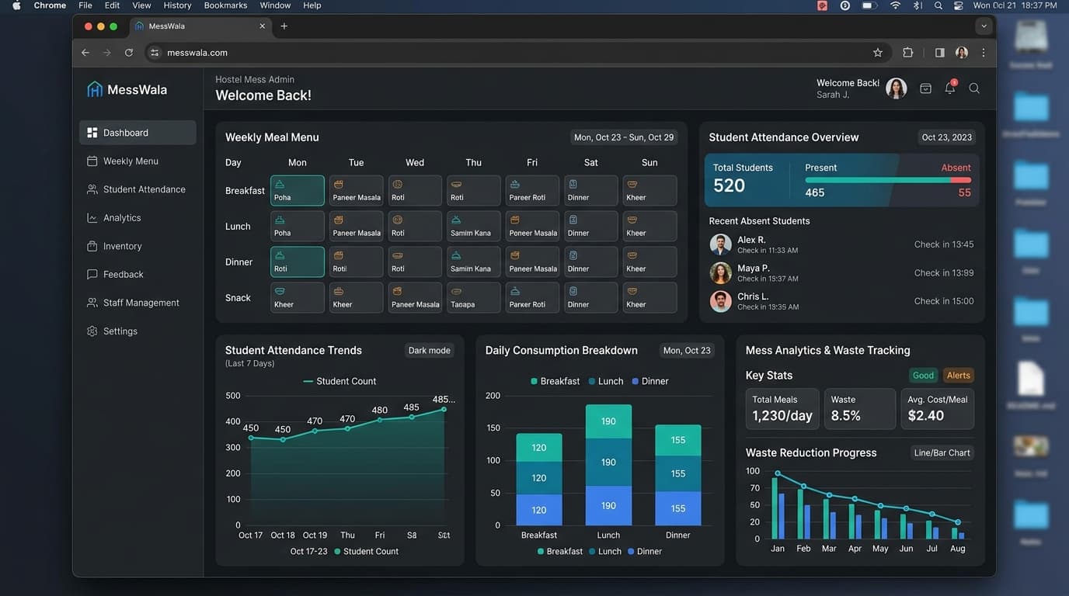
Task: Click Alex R. absent student row
Action: (x=842, y=244)
